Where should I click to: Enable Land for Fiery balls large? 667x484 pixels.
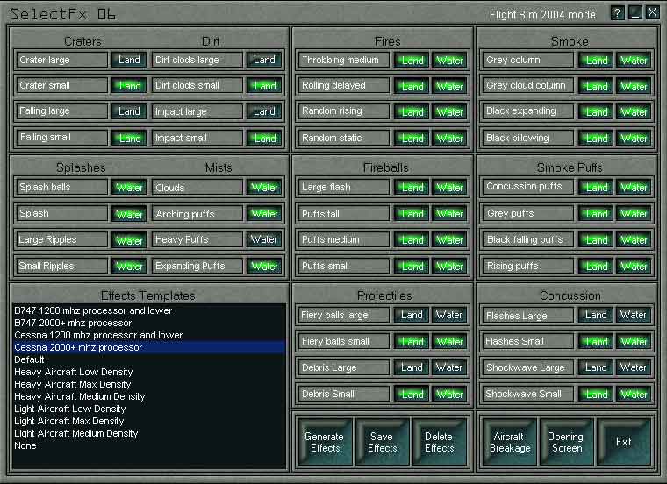click(412, 315)
